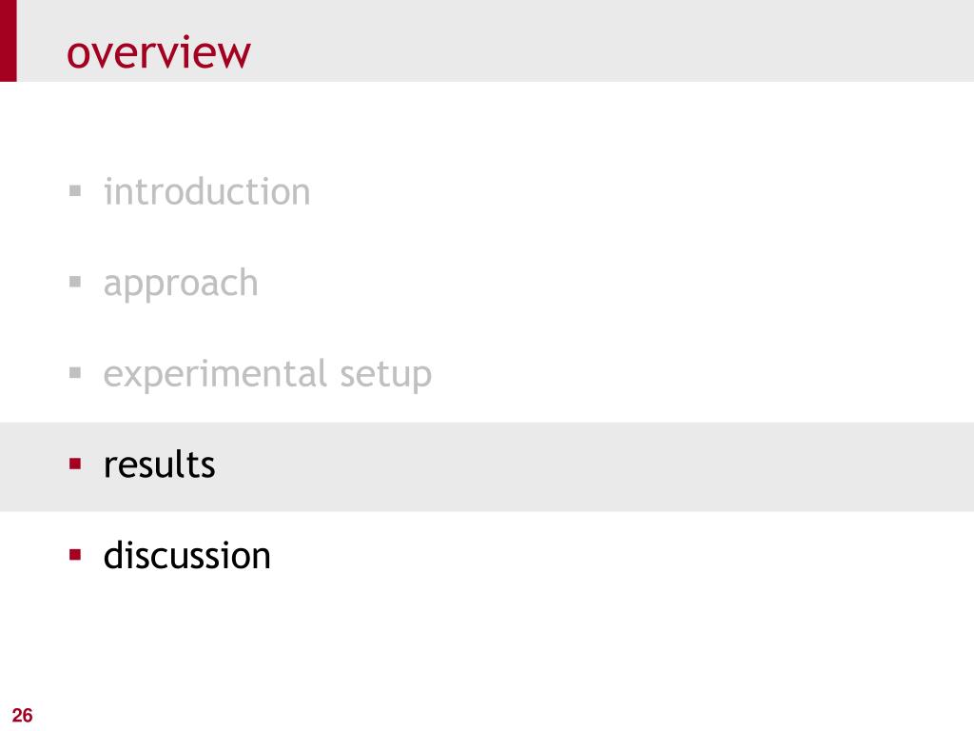
Task: Click slide number 26
Action: tap(23, 716)
